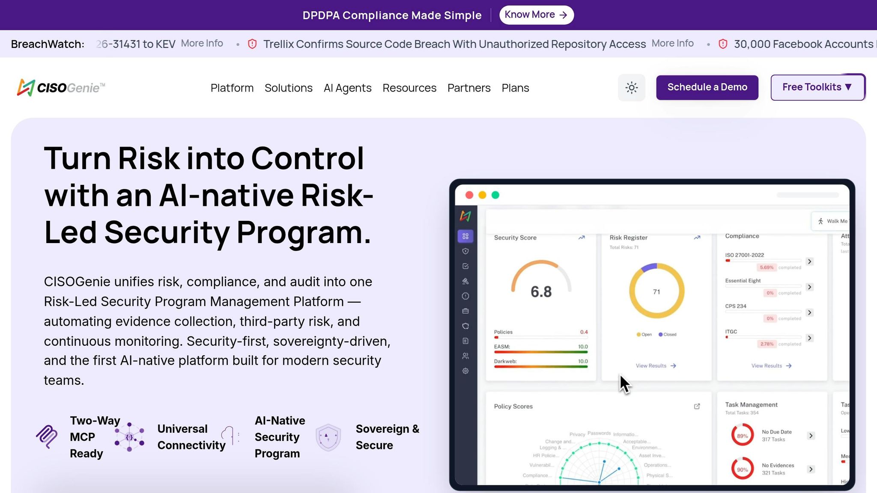
Task: Click the 89% ring for No Due Date
Action: click(743, 436)
